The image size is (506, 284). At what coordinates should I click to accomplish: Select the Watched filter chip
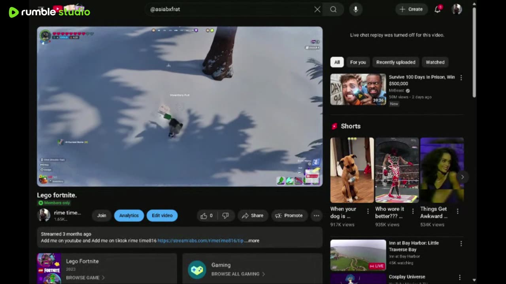pyautogui.click(x=435, y=62)
